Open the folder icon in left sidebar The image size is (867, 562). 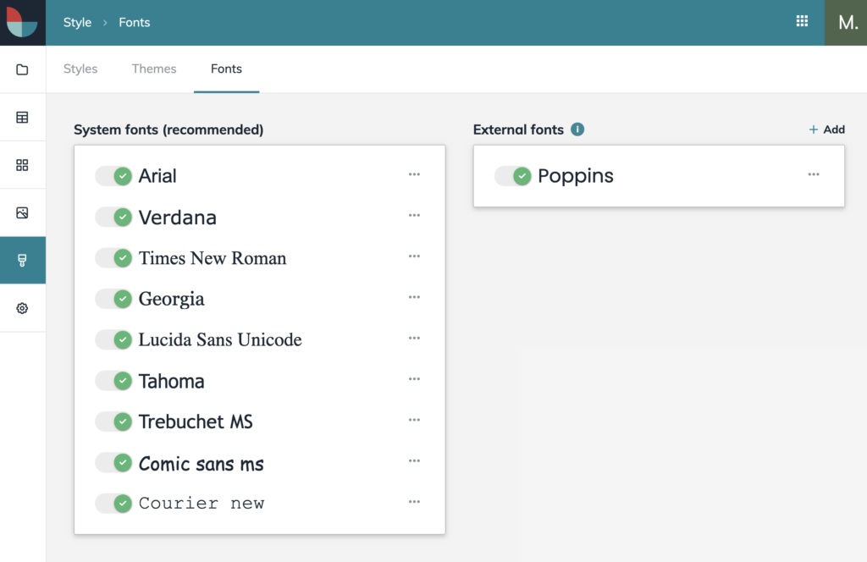click(x=23, y=69)
